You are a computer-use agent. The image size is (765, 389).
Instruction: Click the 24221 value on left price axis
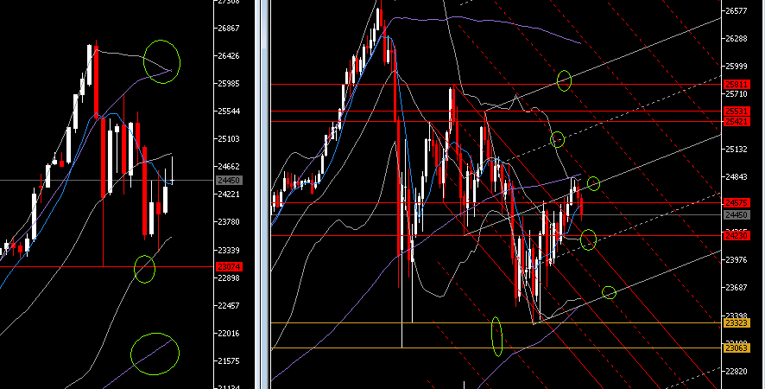coord(228,194)
